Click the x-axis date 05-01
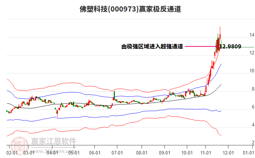The width and height of the screenshot is (255, 158). (74, 153)
